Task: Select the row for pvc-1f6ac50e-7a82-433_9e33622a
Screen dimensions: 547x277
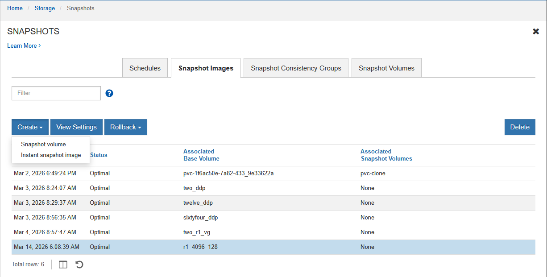Action: point(273,173)
